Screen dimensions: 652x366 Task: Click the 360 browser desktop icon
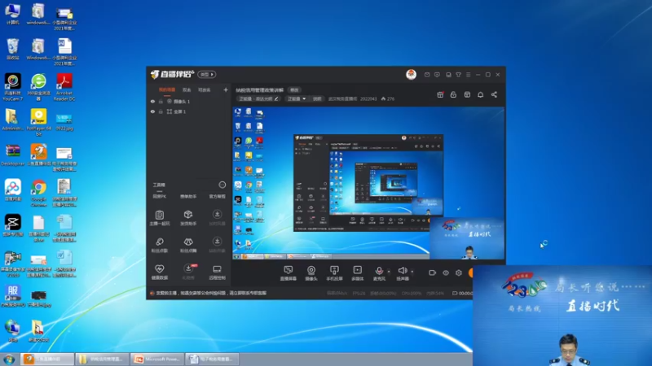pyautogui.click(x=38, y=87)
